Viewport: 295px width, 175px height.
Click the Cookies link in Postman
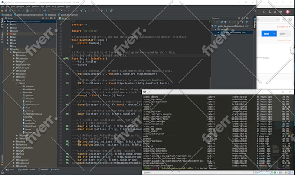point(281,41)
